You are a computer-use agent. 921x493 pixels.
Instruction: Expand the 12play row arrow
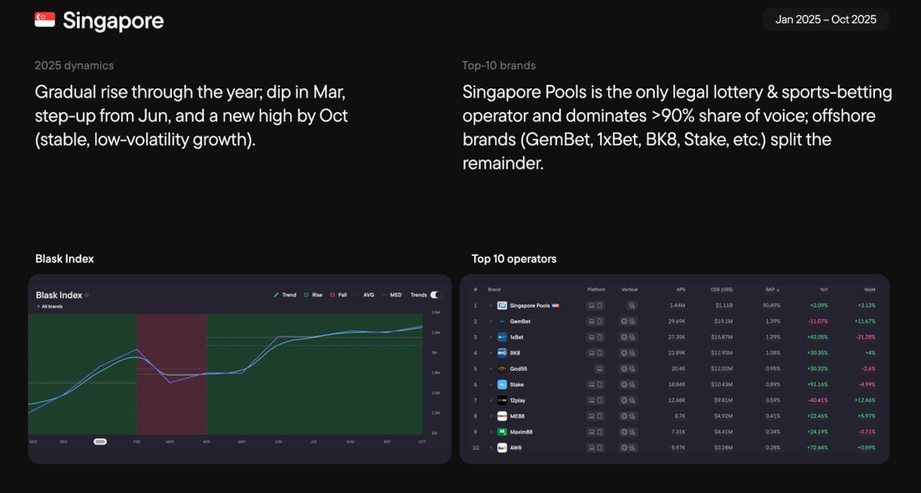(491, 400)
